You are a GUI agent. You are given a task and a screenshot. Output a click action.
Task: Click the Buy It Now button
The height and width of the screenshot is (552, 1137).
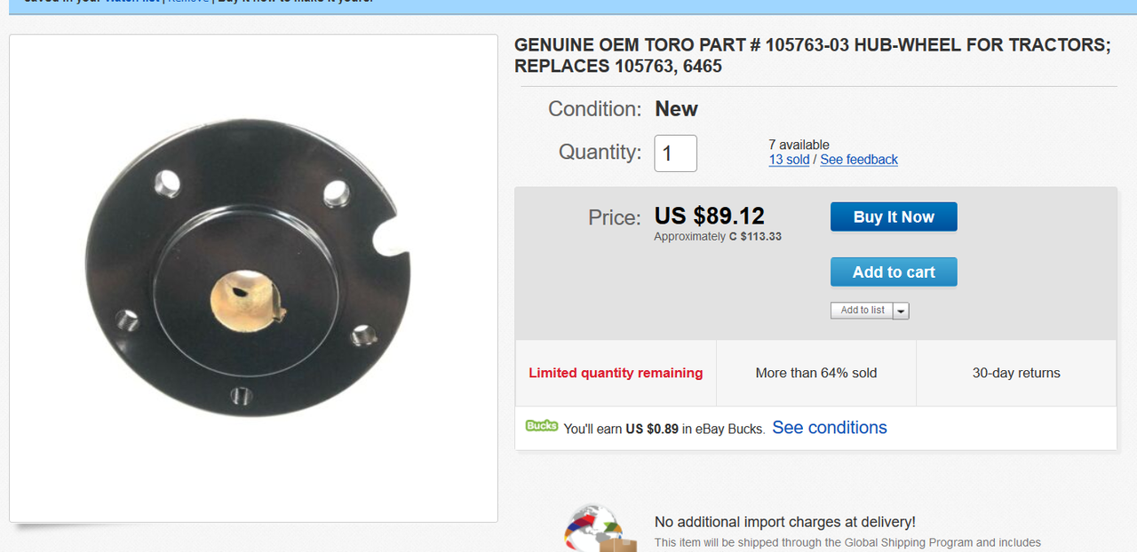pos(894,217)
